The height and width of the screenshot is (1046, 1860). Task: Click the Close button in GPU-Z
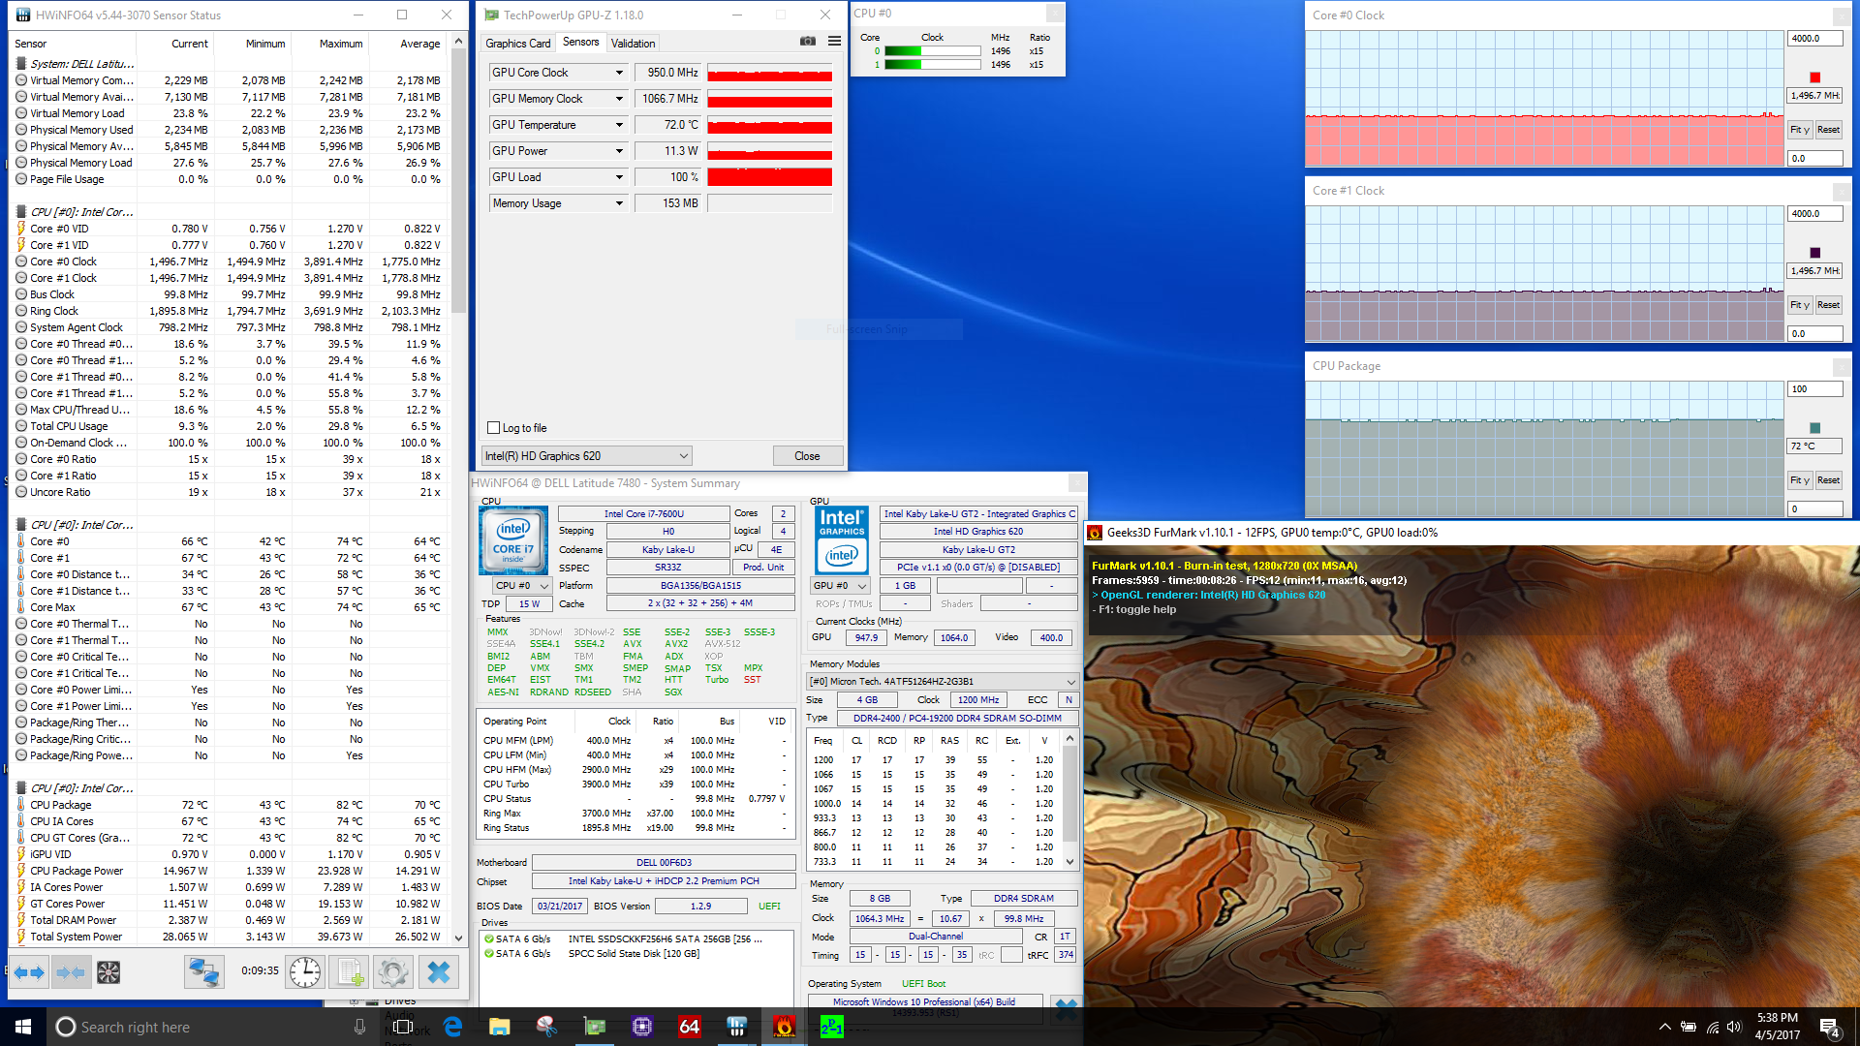pos(807,456)
